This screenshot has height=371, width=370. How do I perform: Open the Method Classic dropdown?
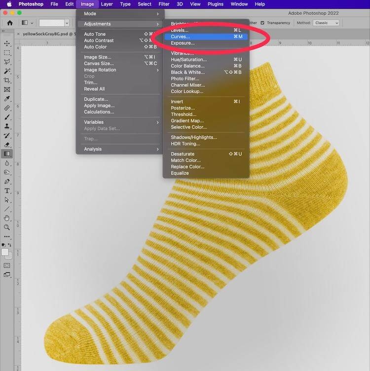(x=327, y=23)
